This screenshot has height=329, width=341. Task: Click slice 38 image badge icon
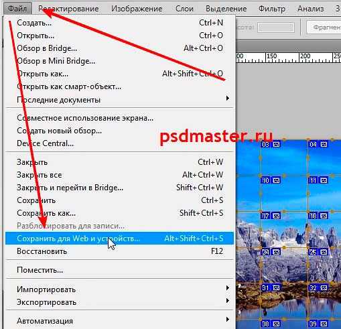click(x=276, y=324)
